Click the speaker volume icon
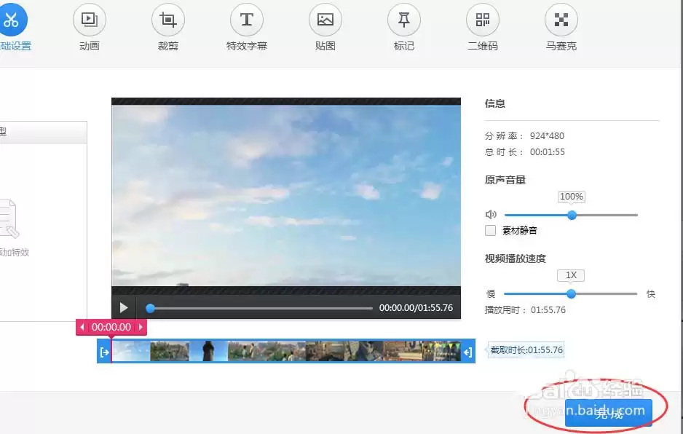The image size is (683, 434). point(491,214)
